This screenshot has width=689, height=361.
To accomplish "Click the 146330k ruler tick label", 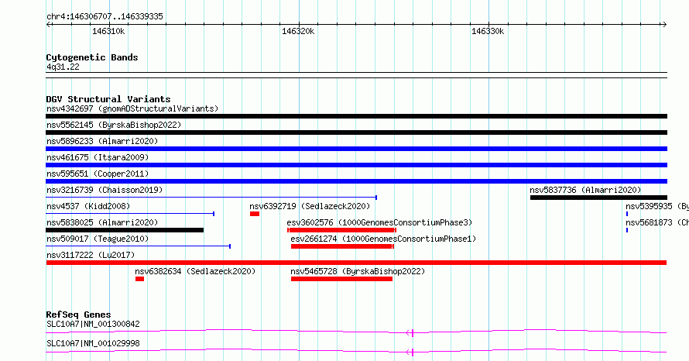I will pos(488,31).
